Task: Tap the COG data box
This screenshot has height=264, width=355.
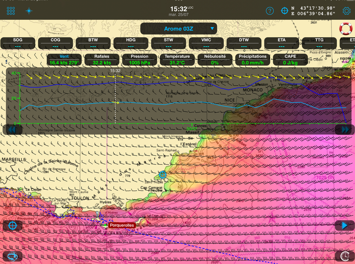Action: coord(55,43)
